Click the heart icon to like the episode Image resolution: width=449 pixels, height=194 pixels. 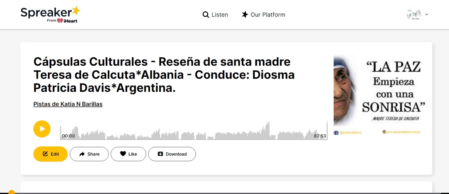click(x=123, y=154)
